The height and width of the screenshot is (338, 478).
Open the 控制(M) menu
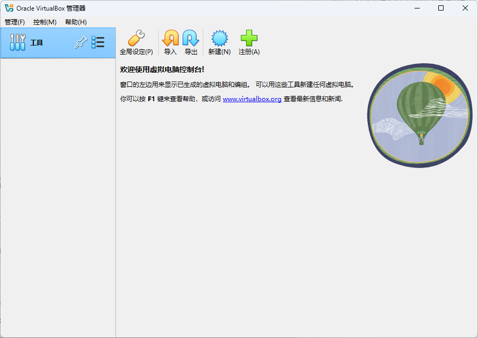coord(45,22)
